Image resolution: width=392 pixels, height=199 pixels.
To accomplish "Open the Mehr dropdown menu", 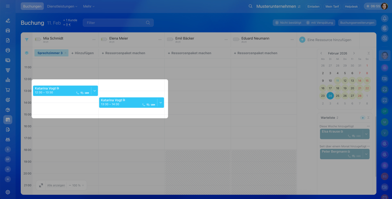I will pyautogui.click(x=89, y=6).
